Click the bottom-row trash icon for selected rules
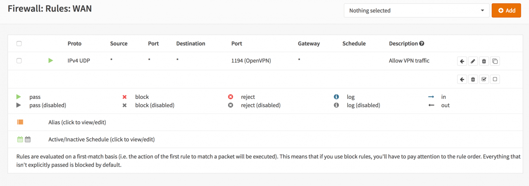The width and height of the screenshot is (529, 186). (473, 79)
